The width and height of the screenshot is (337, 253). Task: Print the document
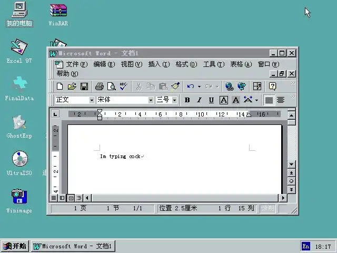pyautogui.click(x=100, y=86)
